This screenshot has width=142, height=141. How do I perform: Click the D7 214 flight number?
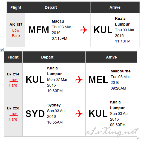[13, 74]
